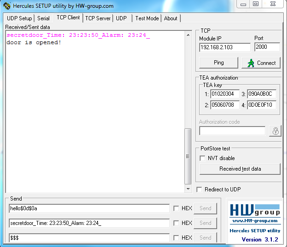
Task: Click TEA key 2 field
Action: 225,105
